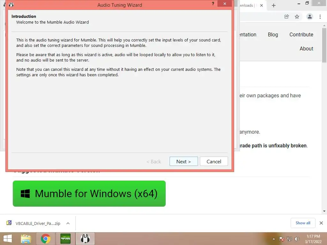The height and width of the screenshot is (245, 327).
Task: Open the Contribute page link
Action: [301, 34]
